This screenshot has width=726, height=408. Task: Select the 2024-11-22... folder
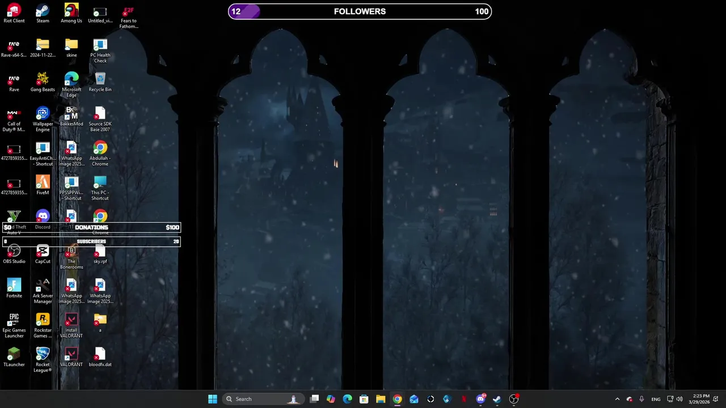pyautogui.click(x=43, y=48)
